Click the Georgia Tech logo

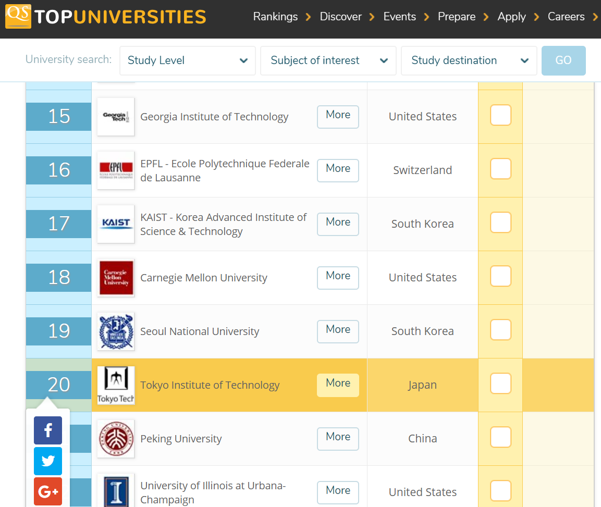116,117
